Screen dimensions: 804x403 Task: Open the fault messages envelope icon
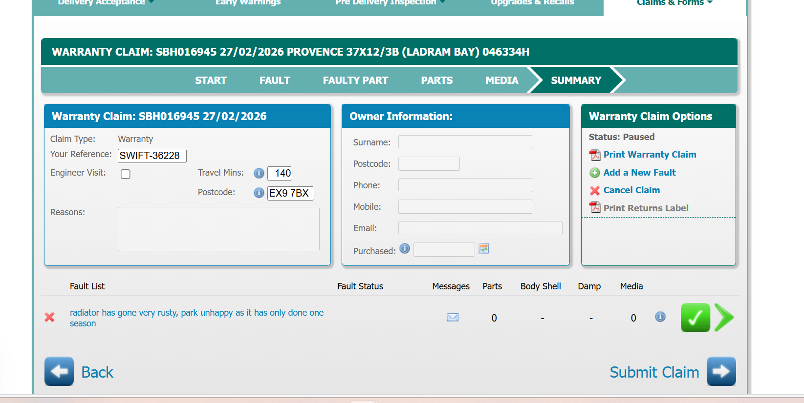[453, 318]
